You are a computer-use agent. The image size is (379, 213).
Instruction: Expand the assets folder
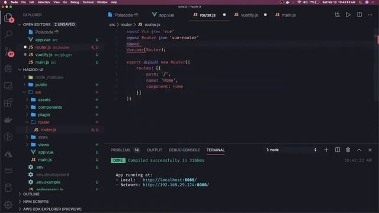point(27,100)
